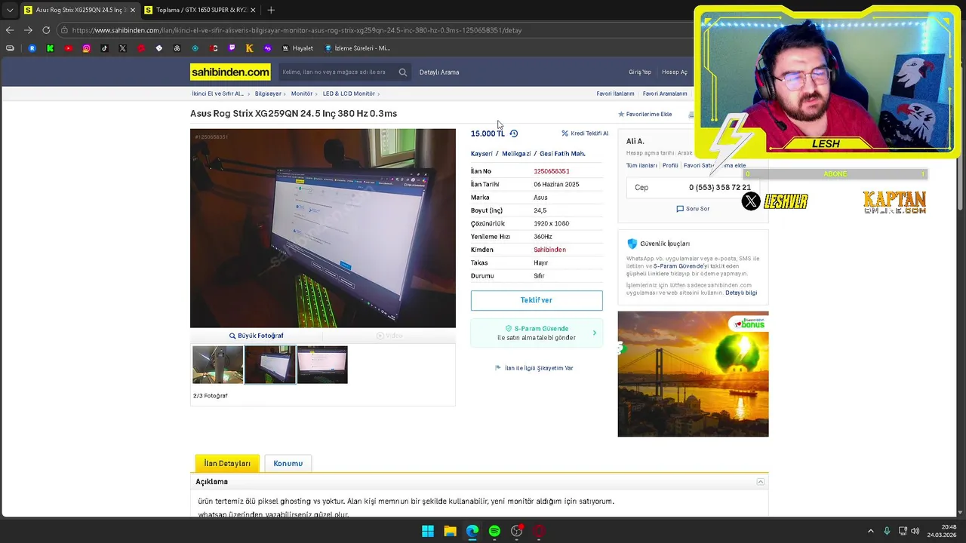Click the main monitor listing photo
This screenshot has height=543, width=966.
click(323, 229)
